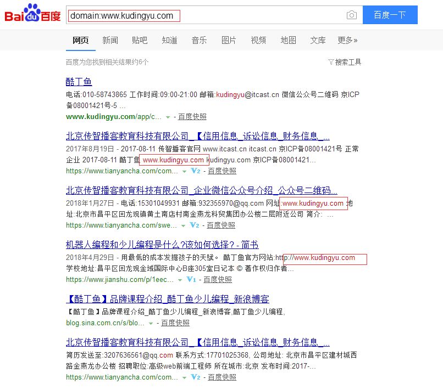Click 电话:010-58743865 text in first snippet

(96, 94)
